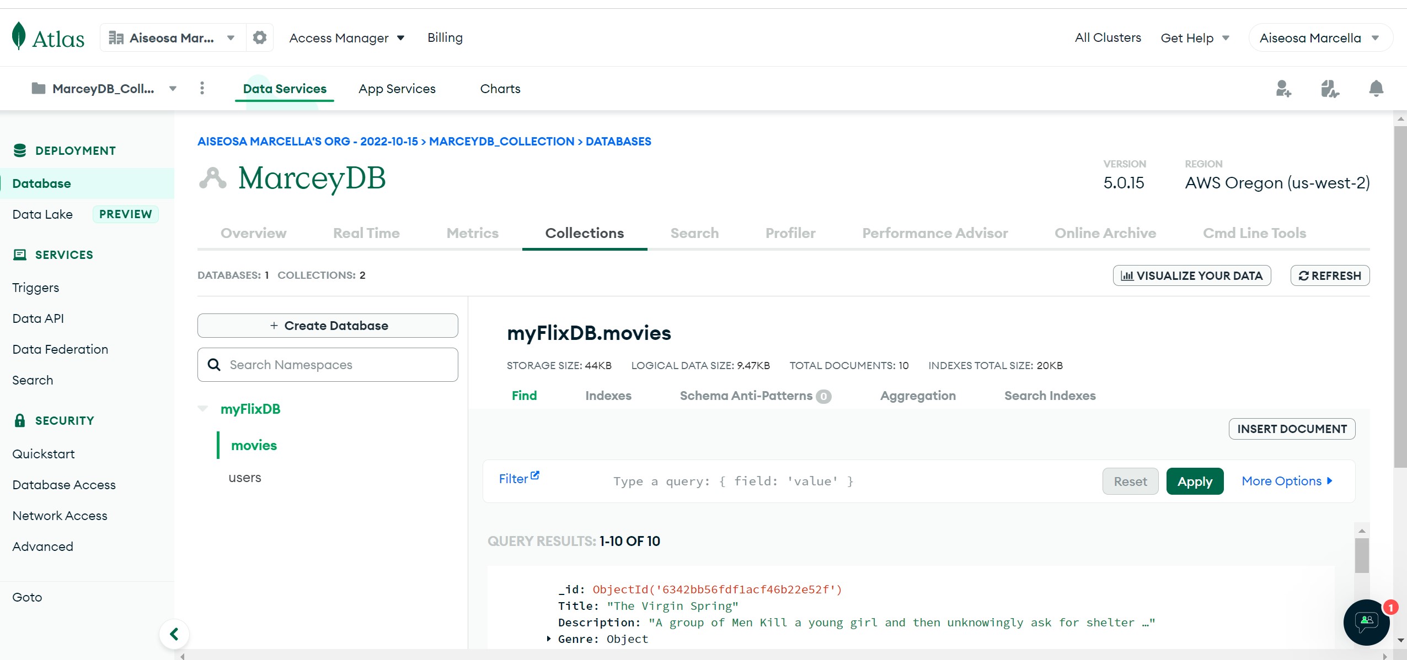Open the Cmd Line Tools tab

coord(1254,233)
